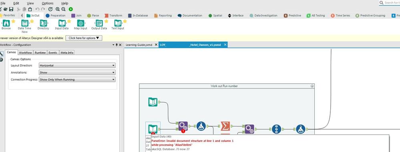Open the Join tool category
The height and width of the screenshot is (152, 400).
click(76, 16)
